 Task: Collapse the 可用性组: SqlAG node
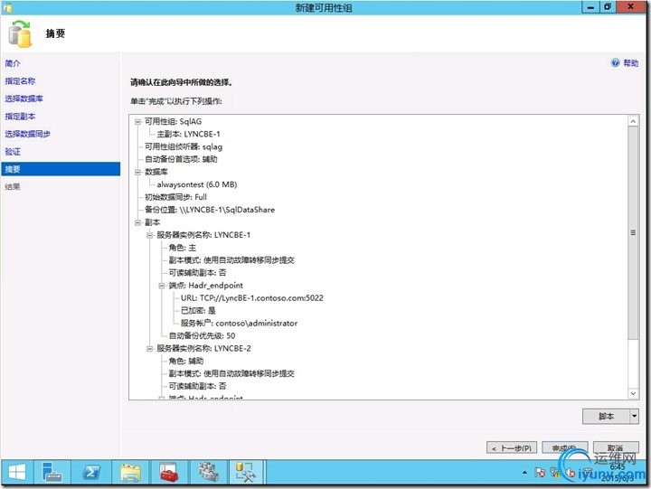[x=137, y=122]
